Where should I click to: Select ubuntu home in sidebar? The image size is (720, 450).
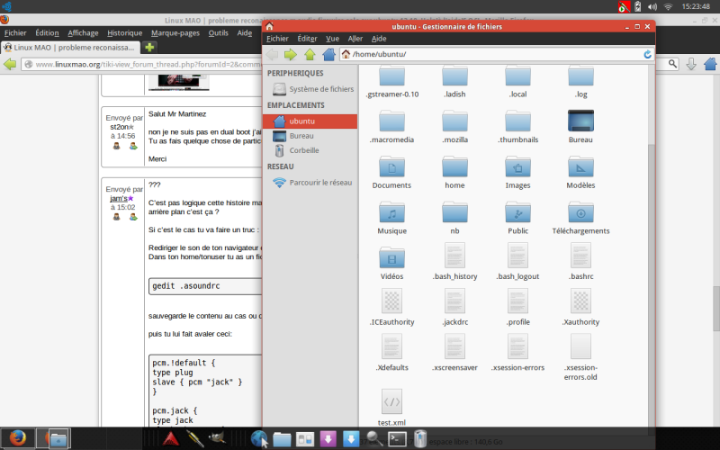point(310,121)
